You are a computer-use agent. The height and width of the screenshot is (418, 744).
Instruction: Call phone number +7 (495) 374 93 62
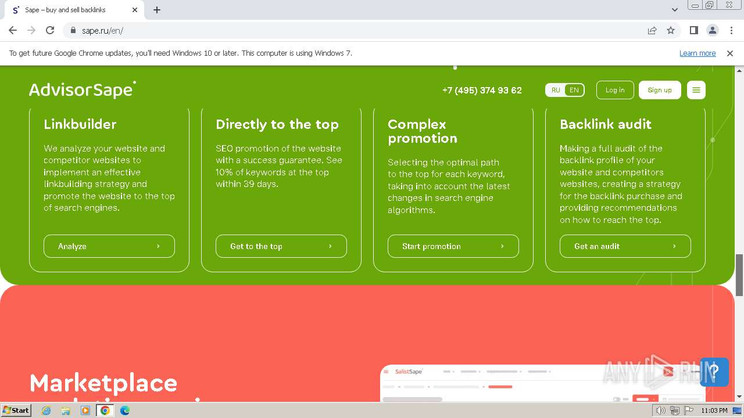482,91
